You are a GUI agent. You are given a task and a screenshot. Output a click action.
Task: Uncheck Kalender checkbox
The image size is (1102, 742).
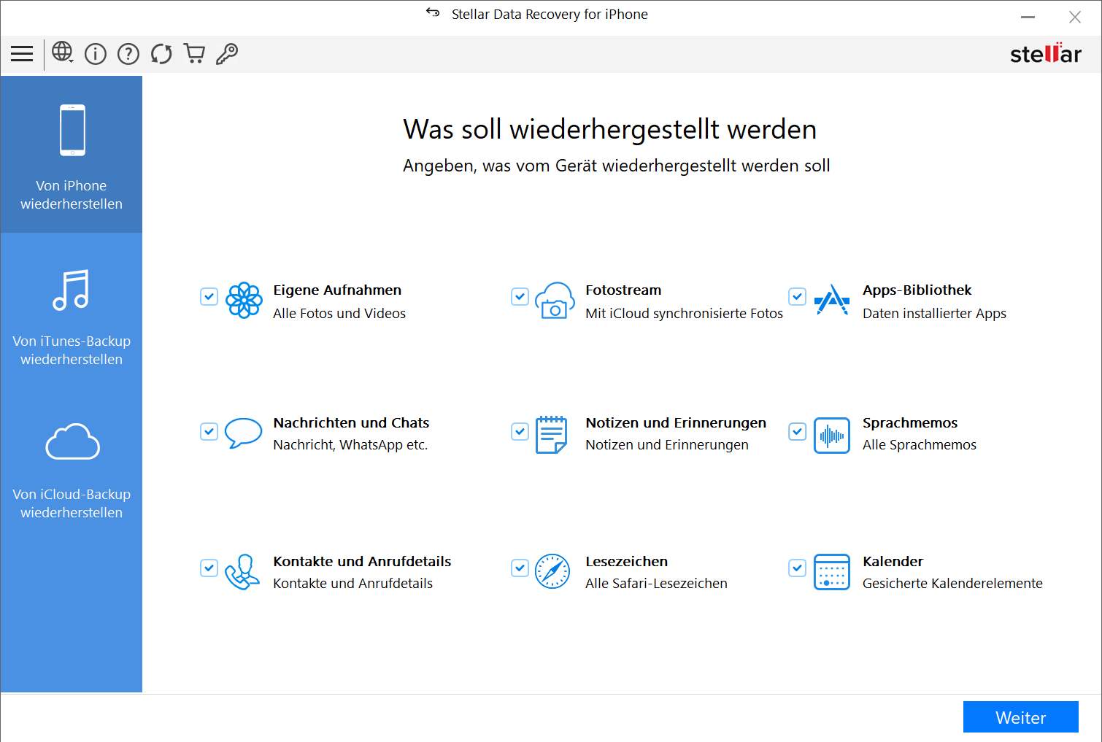coord(797,568)
